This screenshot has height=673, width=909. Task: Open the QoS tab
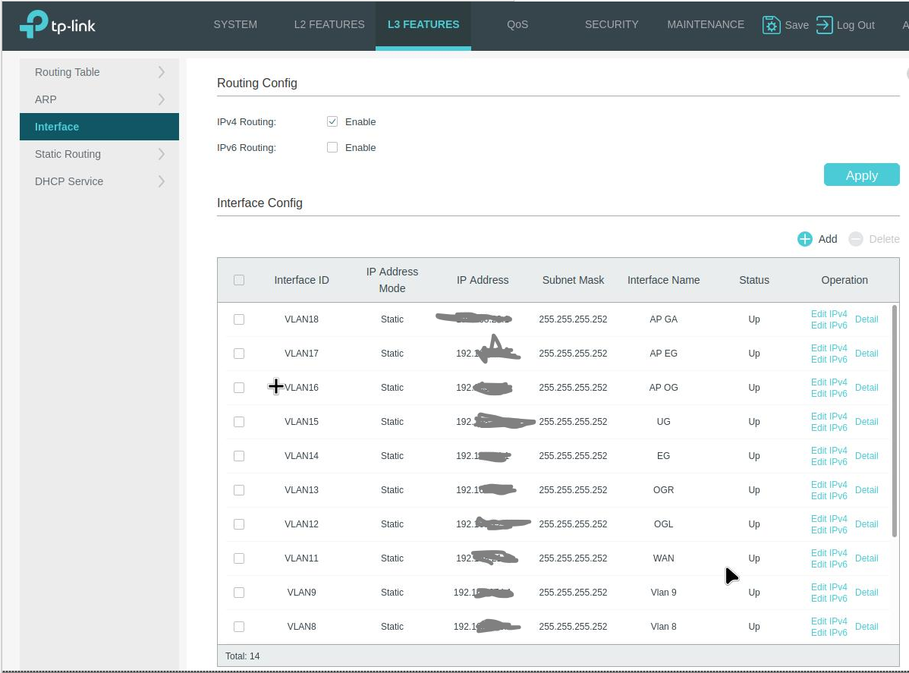tap(517, 24)
